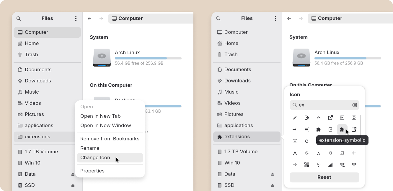The image size is (393, 191).
Task: Select the dashed filled-rectangle icon in the grid
Action: [x=307, y=129]
